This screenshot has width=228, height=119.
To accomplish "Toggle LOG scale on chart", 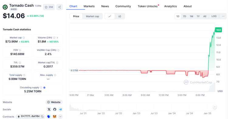I will pyautogui.click(x=214, y=16).
